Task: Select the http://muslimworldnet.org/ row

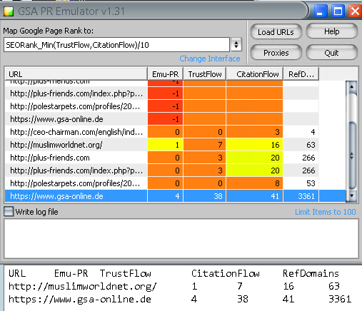Action: coord(162,145)
